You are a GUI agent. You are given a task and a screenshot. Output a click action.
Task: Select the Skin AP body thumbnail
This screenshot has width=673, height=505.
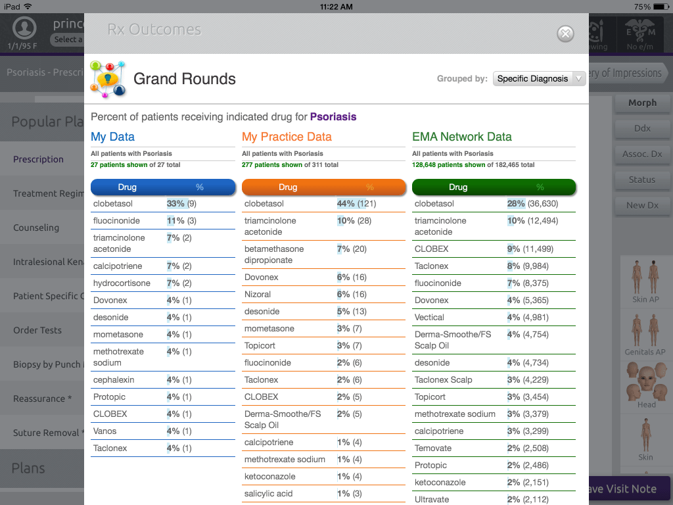645,281
